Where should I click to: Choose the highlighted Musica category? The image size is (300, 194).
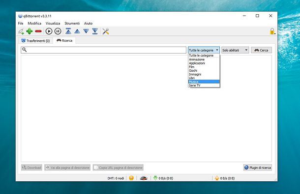point(204,82)
